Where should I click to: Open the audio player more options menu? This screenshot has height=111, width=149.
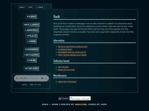point(46,78)
